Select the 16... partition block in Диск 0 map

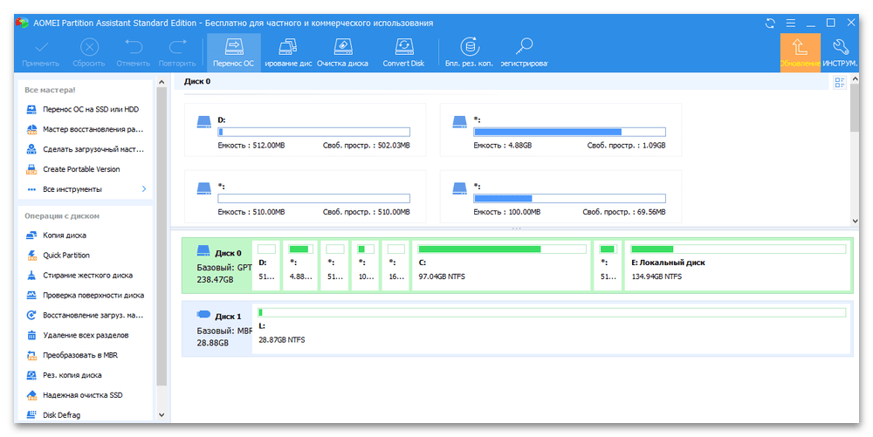396,266
